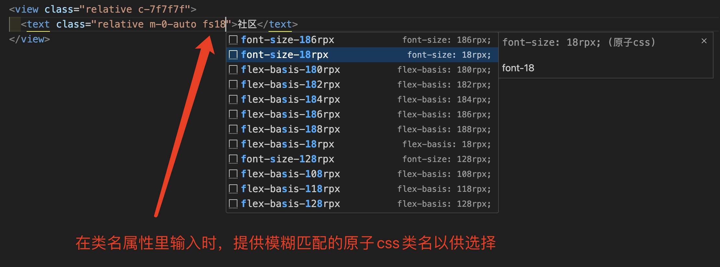Pick flex-basis-108rpx from the list
720x267 pixels.
pyautogui.click(x=290, y=174)
